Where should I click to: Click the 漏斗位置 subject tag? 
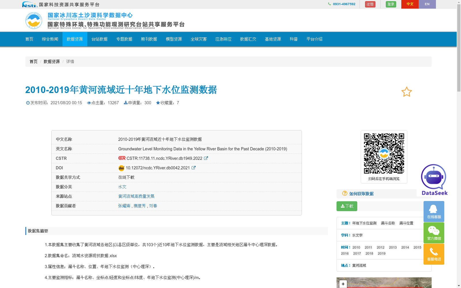[406, 223]
